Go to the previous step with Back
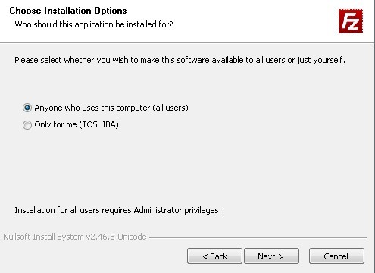The height and width of the screenshot is (273, 375). click(214, 256)
